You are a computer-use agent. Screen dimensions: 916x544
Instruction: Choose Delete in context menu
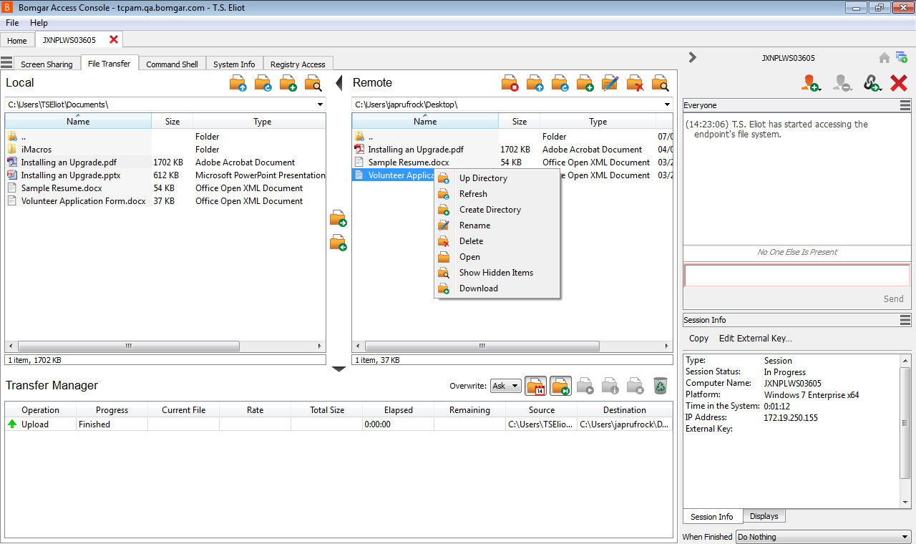(497, 241)
